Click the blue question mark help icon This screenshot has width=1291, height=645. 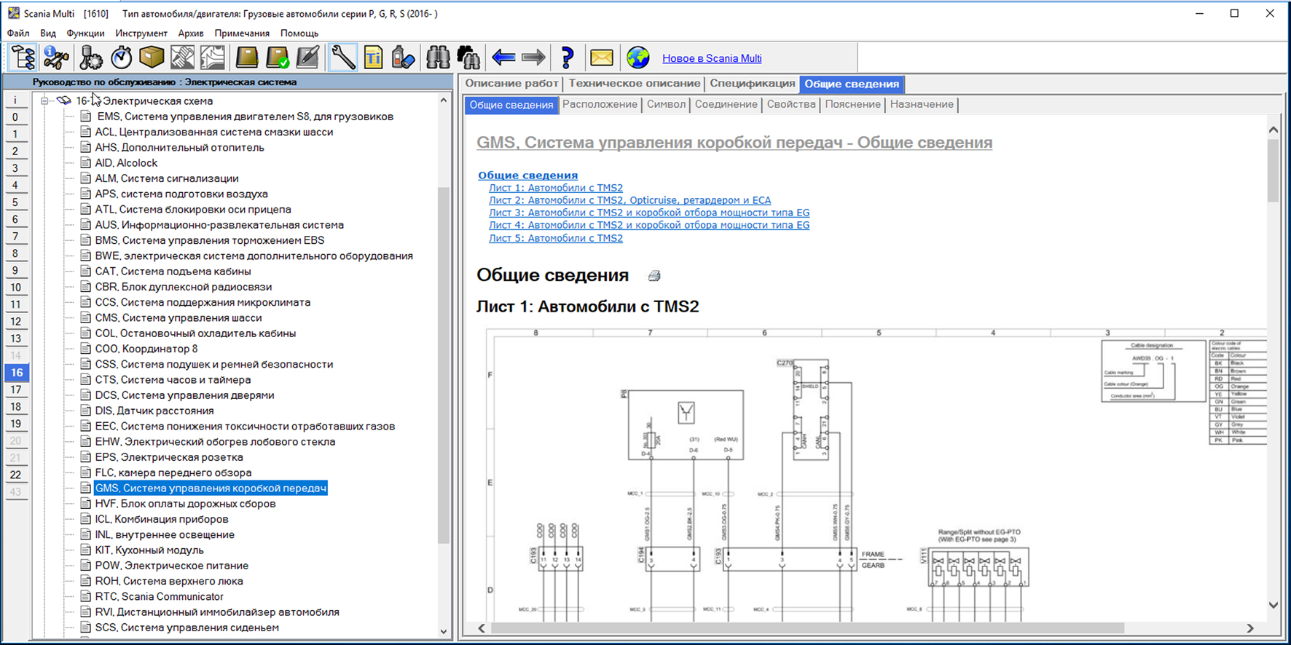pyautogui.click(x=567, y=58)
